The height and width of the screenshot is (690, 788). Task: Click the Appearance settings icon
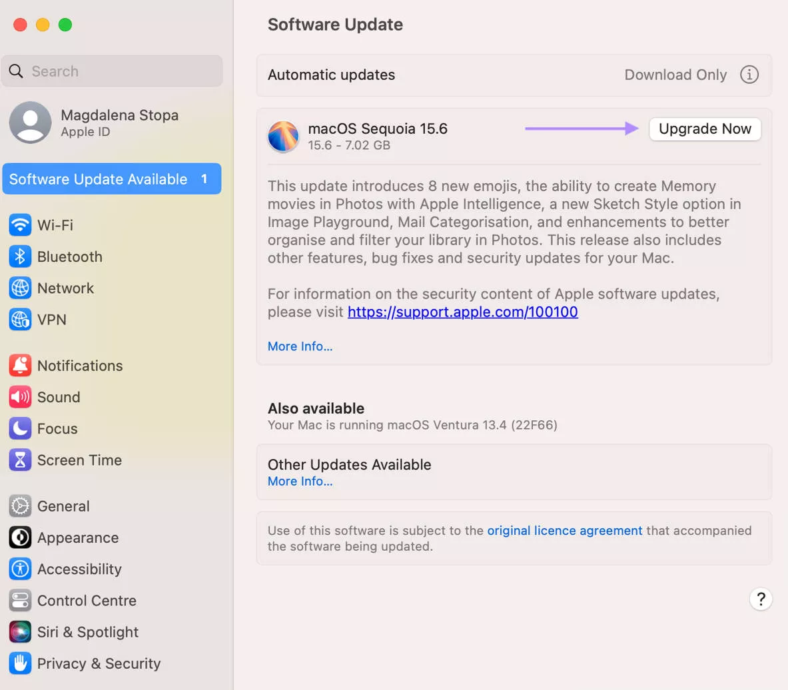[x=20, y=537]
